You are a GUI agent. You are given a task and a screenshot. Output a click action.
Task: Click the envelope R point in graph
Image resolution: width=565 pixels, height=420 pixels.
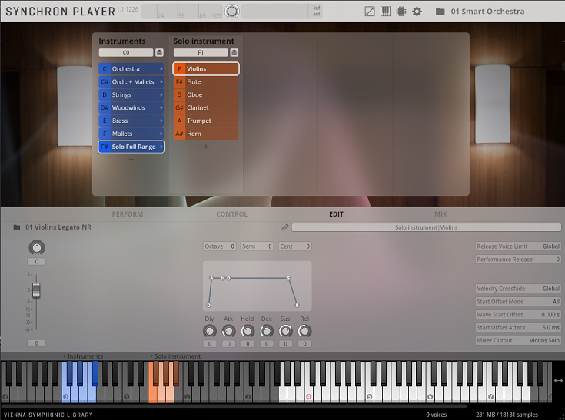(297, 305)
